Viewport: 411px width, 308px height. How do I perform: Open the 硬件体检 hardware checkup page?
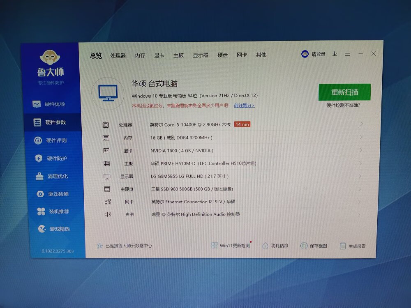(49, 104)
